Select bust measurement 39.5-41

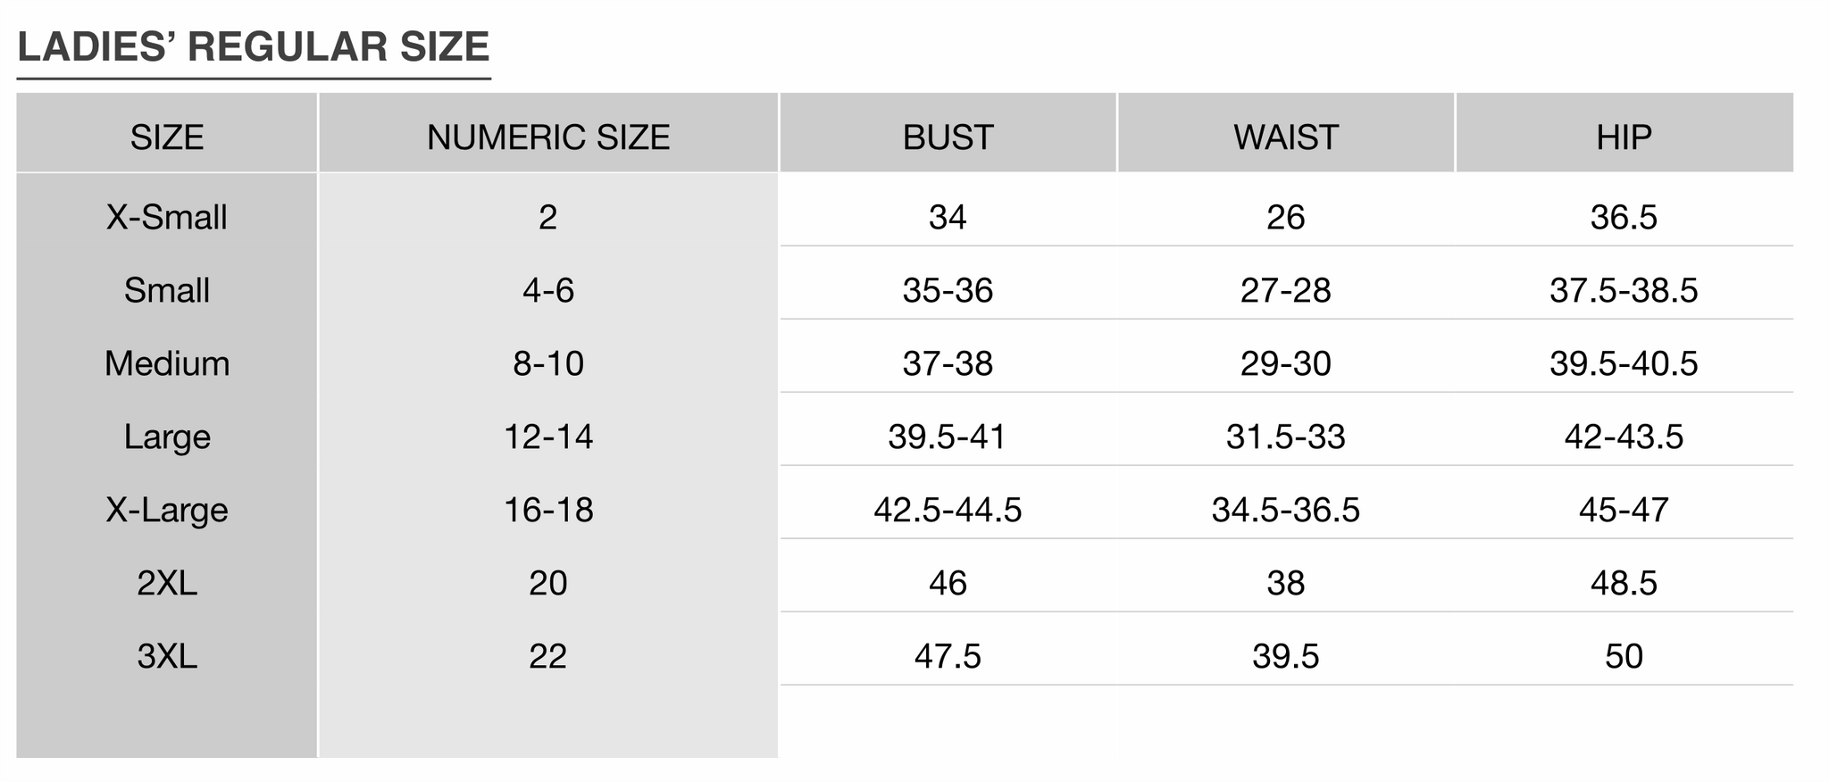(x=948, y=437)
